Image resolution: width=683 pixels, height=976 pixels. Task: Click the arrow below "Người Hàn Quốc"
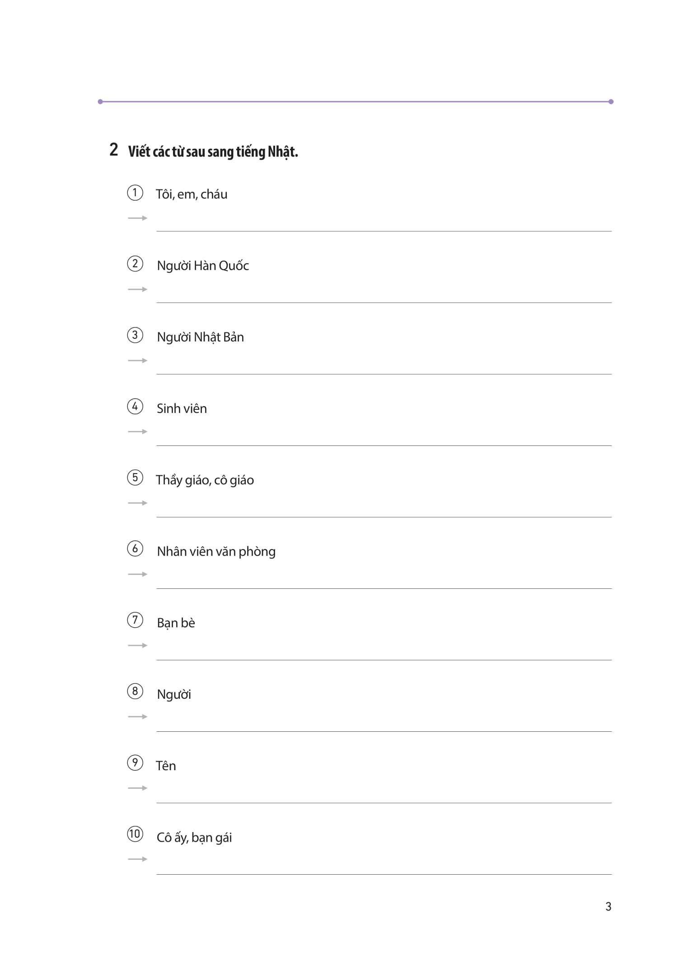[x=137, y=289]
